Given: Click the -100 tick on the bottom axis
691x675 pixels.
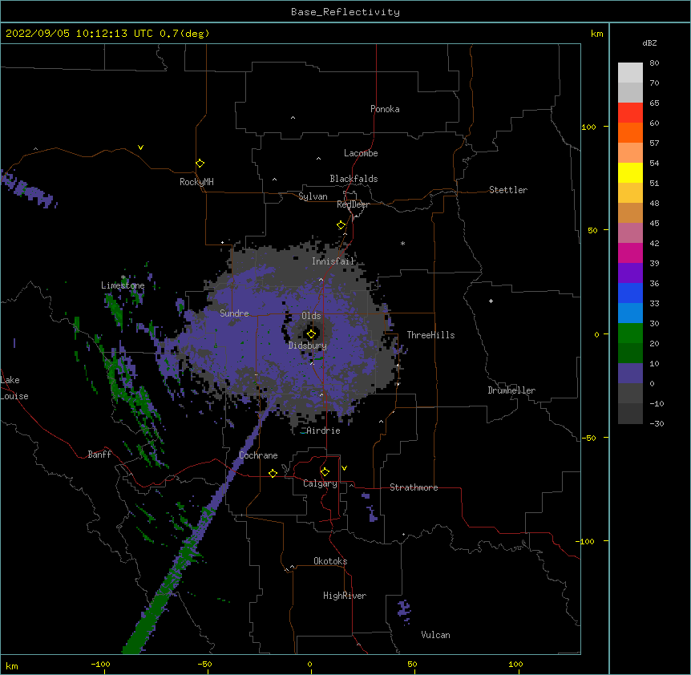Looking at the screenshot, I should tap(101, 665).
